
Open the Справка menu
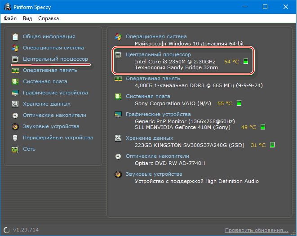49,18
